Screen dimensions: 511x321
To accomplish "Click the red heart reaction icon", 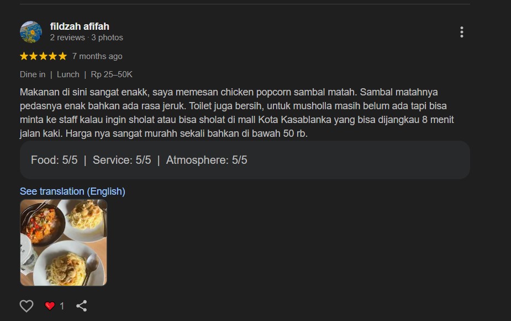I will coord(50,306).
